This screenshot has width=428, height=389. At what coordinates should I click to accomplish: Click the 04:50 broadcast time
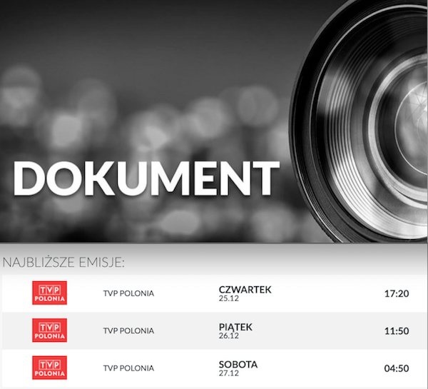click(x=397, y=368)
